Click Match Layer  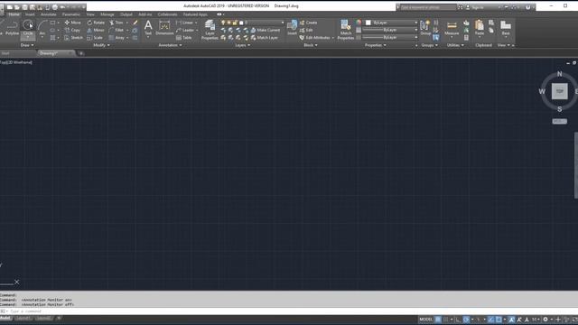click(x=265, y=38)
